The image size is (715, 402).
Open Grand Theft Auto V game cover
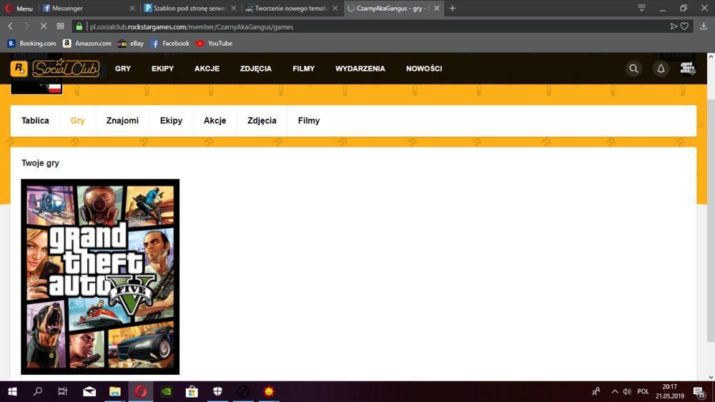[x=100, y=277]
